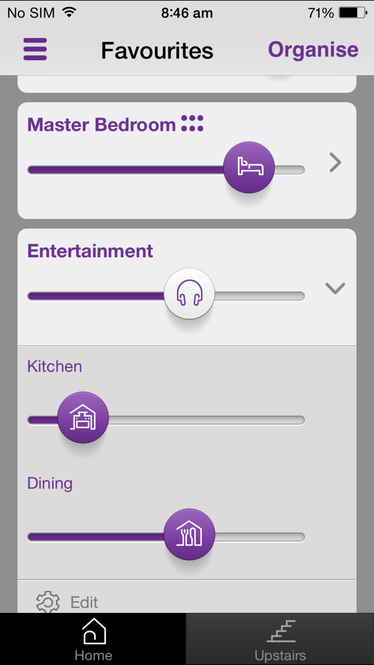Tap the Dining cutlery icon knob

[189, 534]
